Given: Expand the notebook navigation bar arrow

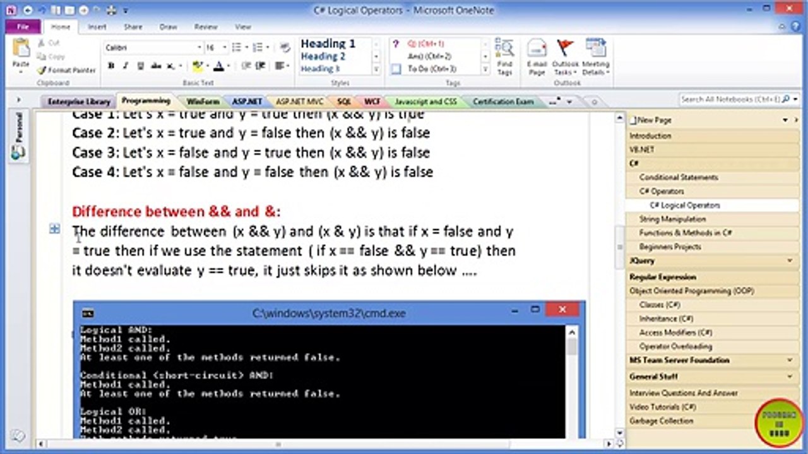Looking at the screenshot, I should coord(18,100).
